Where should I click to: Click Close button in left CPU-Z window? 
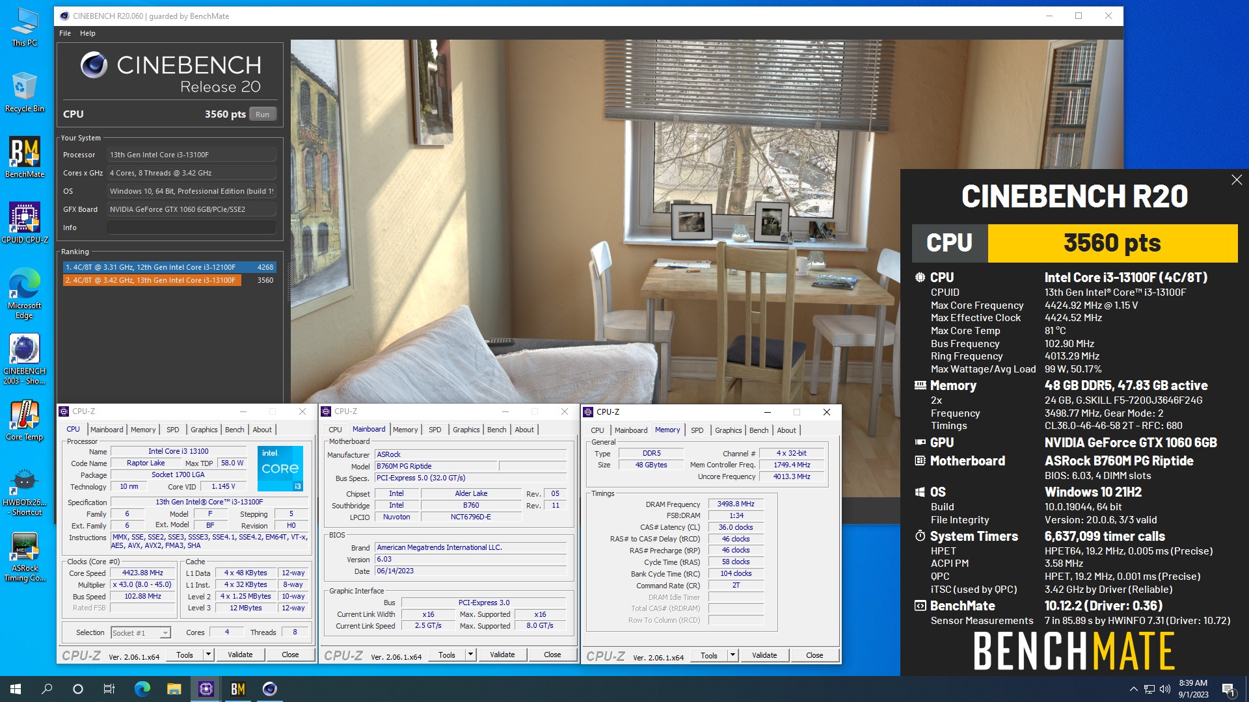[290, 655]
